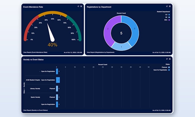Image resolution: width=195 pixels, height=117 pixels.
Task: Click the donut center total 5
Action: coord(121,33)
